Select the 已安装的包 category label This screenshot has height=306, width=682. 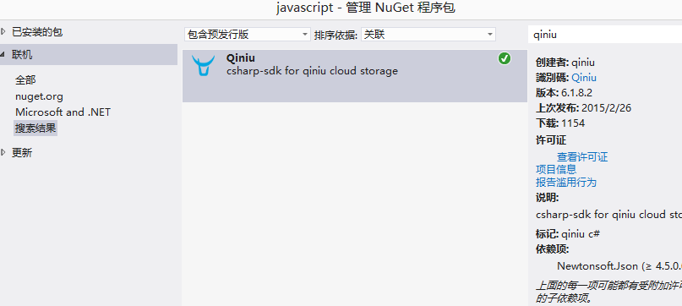coord(37,32)
